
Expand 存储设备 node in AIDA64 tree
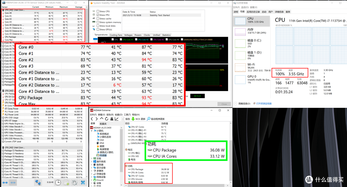coord(92,174)
